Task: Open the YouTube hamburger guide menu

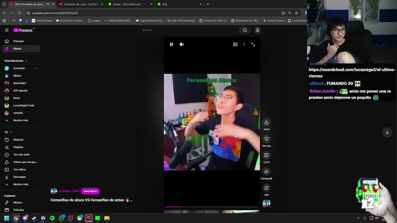Action: (7, 30)
